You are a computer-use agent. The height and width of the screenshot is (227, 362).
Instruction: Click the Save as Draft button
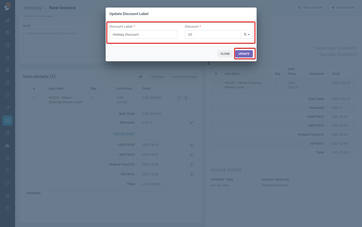[x=310, y=8]
